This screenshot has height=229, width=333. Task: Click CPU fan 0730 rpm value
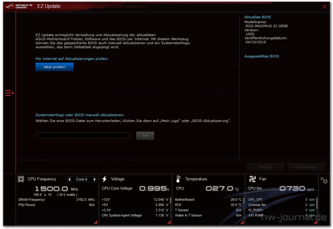coord(297,189)
